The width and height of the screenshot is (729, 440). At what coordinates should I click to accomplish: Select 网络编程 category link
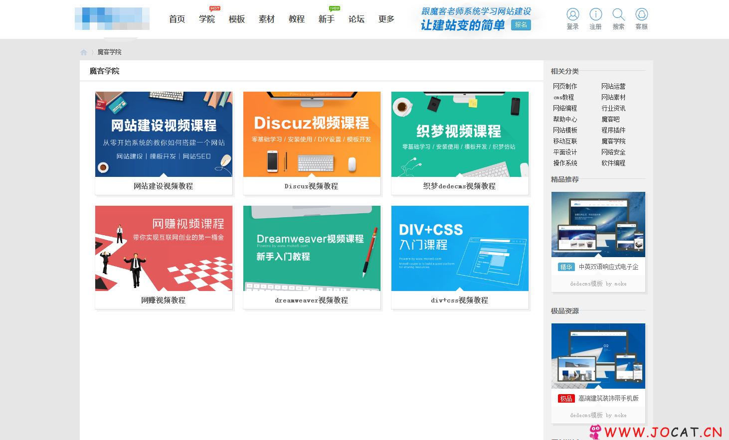pos(565,108)
